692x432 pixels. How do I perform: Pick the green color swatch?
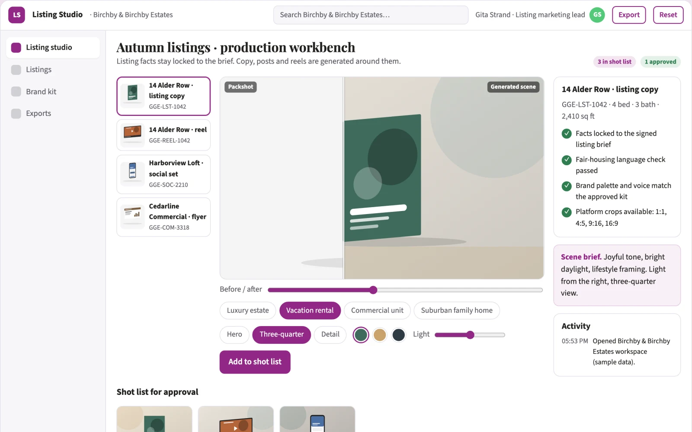coord(361,335)
